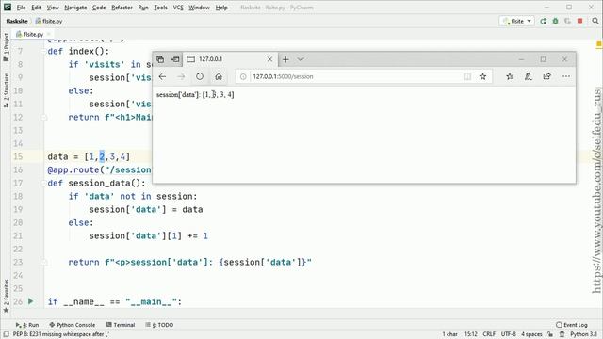Click the Python 3.8 interpreter indicator

pos(583,334)
